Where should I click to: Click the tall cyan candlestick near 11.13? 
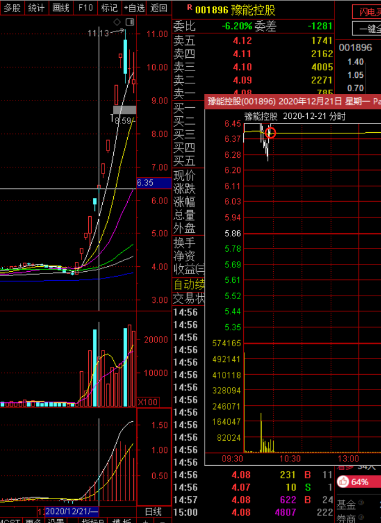click(126, 56)
